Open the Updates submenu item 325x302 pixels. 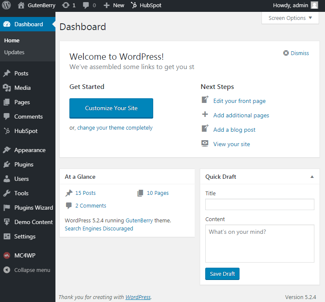(x=14, y=52)
